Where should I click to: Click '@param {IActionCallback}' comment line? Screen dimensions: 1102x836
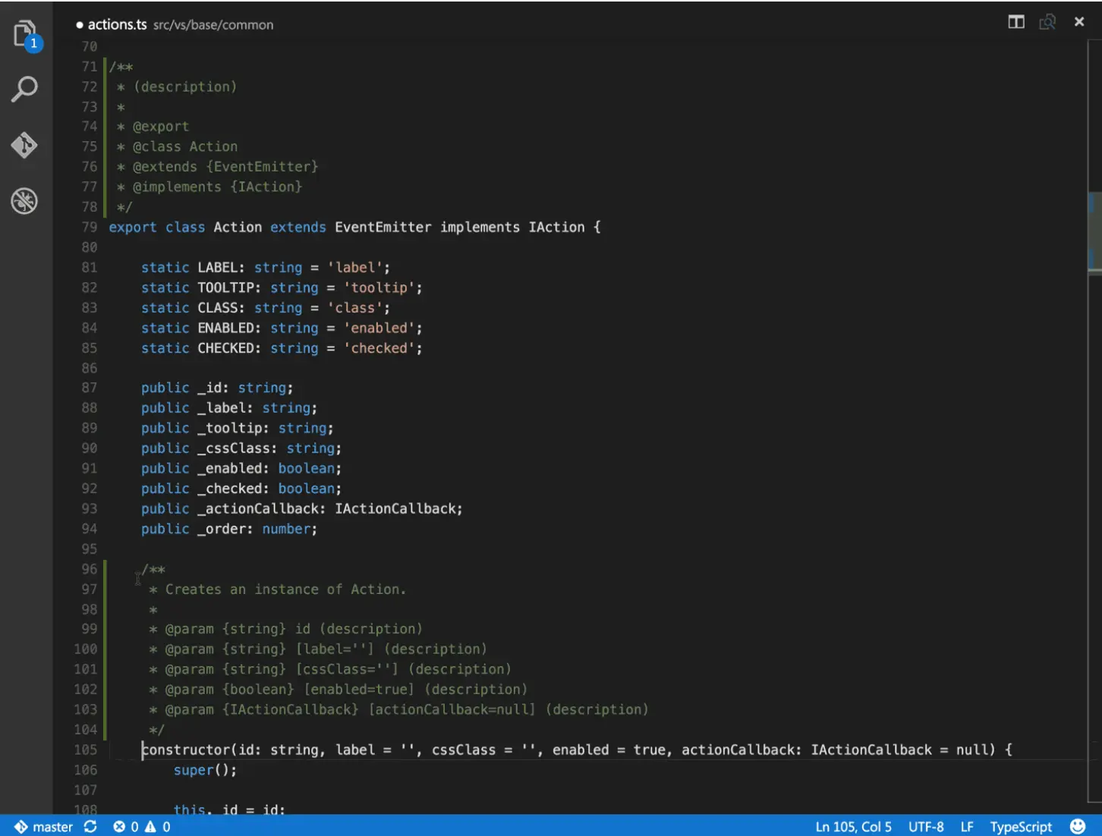tap(398, 709)
